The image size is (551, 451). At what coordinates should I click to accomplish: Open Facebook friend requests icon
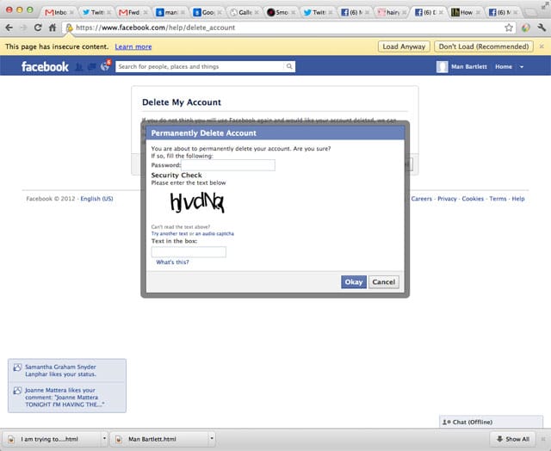tap(79, 66)
